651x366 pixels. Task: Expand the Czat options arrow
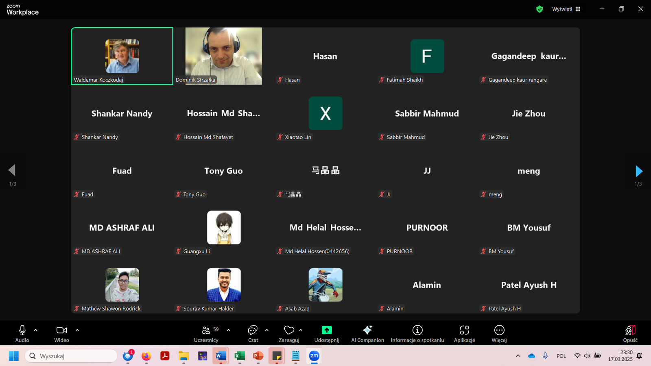pyautogui.click(x=267, y=330)
